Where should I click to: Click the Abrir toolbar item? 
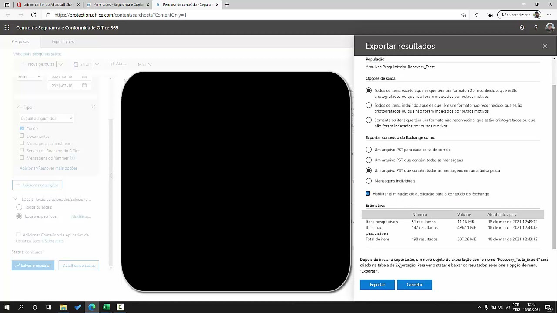118,64
